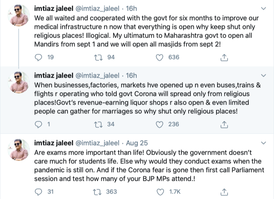Screen dimensions: 274x199
Task: Reply to the Maharashtra ultimatum tweet
Action: point(39,57)
